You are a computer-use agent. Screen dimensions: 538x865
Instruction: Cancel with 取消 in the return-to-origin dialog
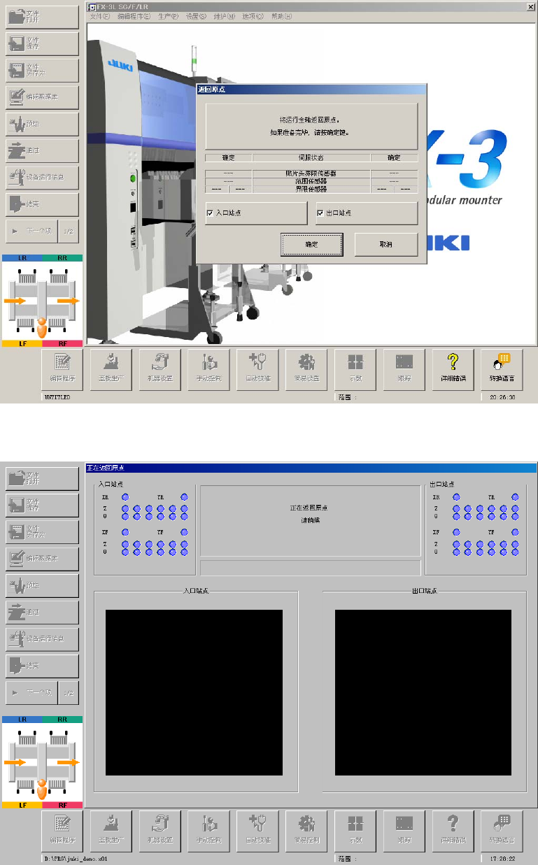(x=386, y=244)
